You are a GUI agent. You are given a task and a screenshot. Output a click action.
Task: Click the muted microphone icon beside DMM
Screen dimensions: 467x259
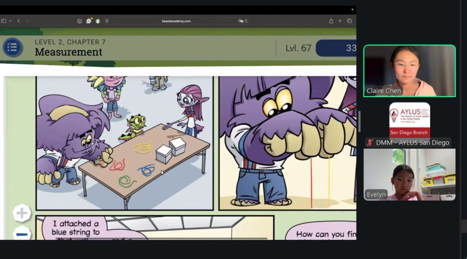click(369, 143)
